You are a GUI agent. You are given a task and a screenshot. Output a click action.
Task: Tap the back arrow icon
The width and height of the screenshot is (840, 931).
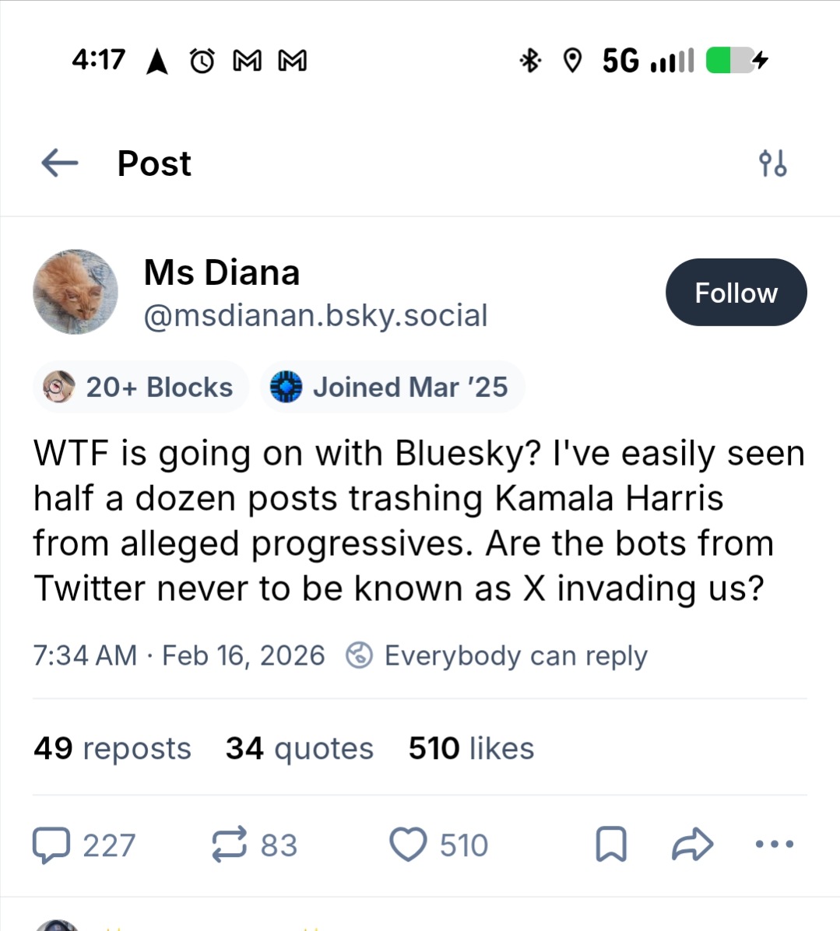[60, 163]
